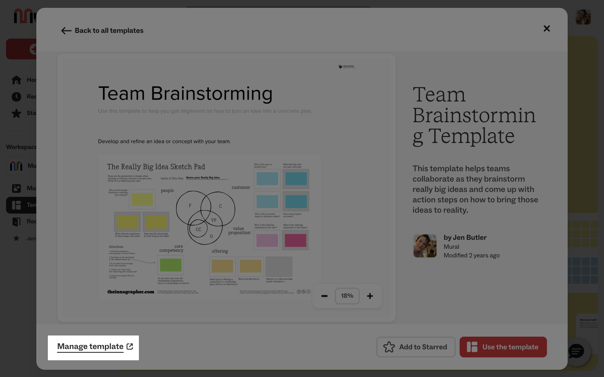Click the Really Big Idea Sketch Pad preview

pos(210,227)
